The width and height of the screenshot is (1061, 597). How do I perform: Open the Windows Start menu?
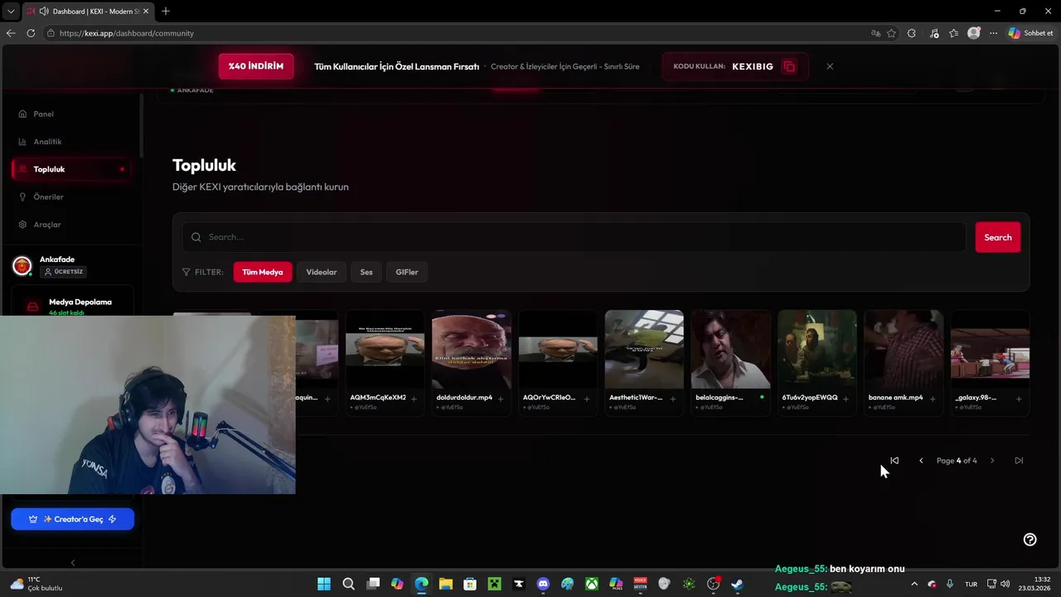coord(324,584)
